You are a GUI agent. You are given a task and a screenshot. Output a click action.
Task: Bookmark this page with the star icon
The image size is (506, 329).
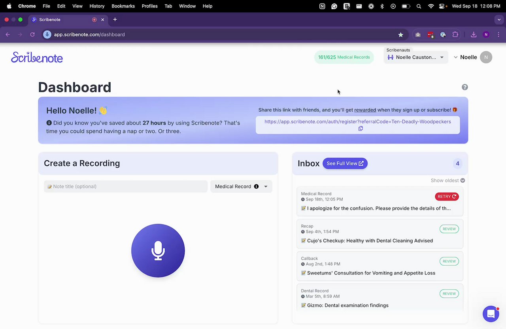click(x=400, y=35)
